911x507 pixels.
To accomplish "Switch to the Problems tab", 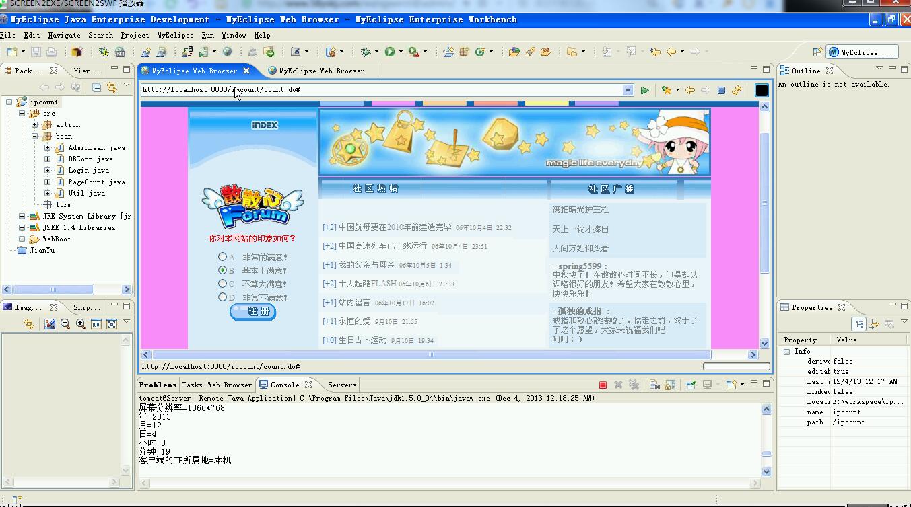I will tap(158, 385).
